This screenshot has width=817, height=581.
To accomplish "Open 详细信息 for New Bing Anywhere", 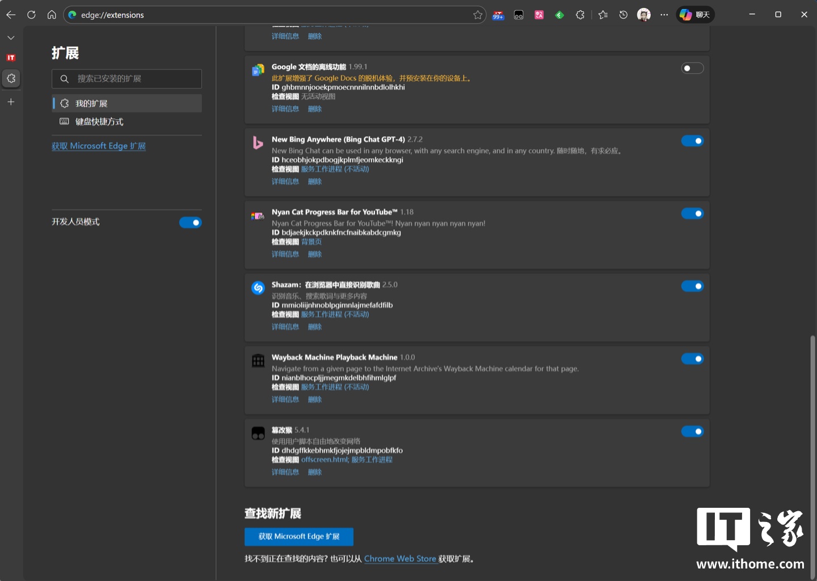I will pos(285,182).
